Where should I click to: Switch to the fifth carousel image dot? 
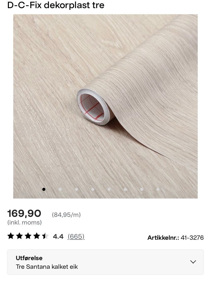tap(109, 189)
